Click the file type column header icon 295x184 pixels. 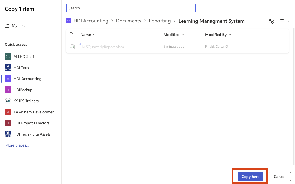point(72,35)
